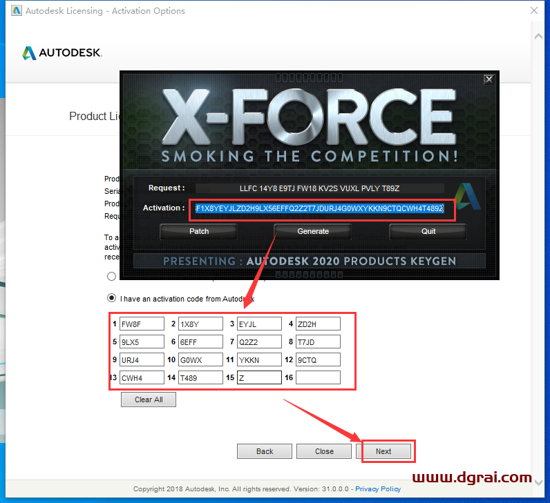Proceed with the Next button
Screen dimensions: 550x503
coord(384,451)
